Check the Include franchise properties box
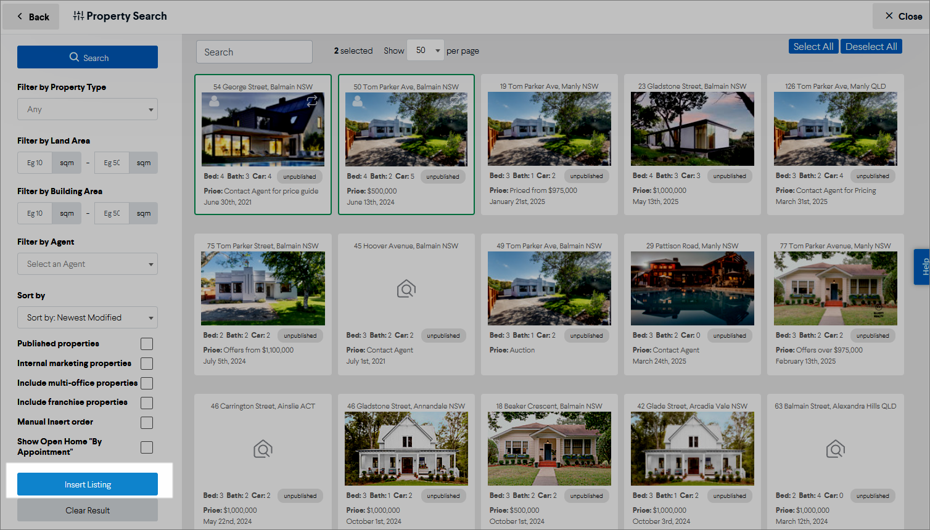 (x=147, y=403)
